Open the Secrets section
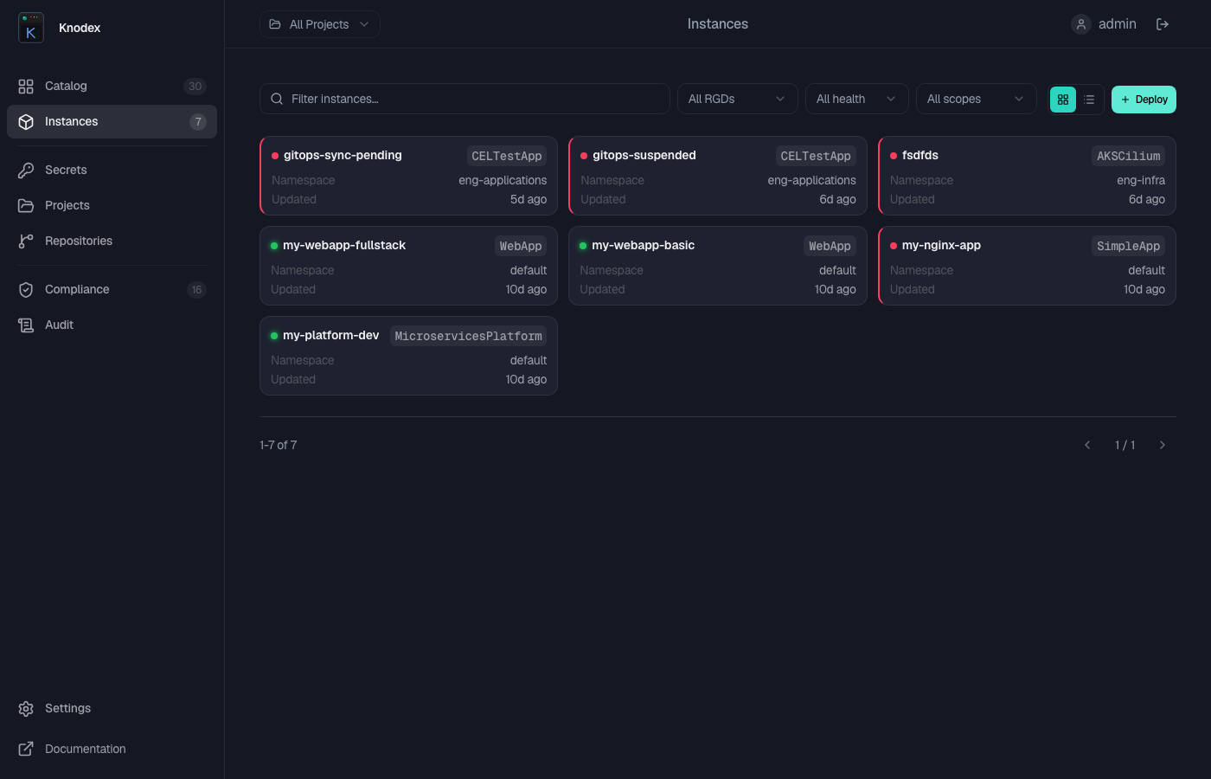Image resolution: width=1211 pixels, height=779 pixels. 65,170
